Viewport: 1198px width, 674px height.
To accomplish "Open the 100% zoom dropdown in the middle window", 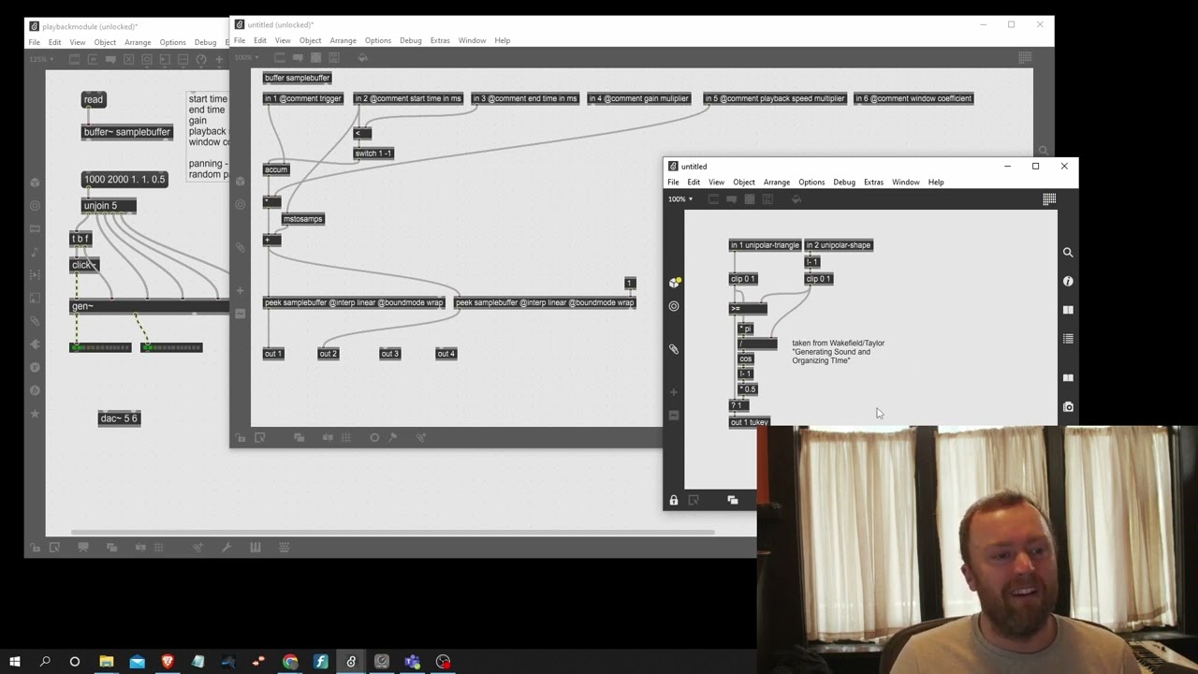I will click(246, 57).
